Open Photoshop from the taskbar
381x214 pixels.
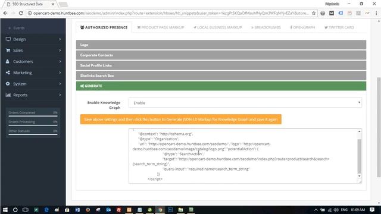pos(170,210)
